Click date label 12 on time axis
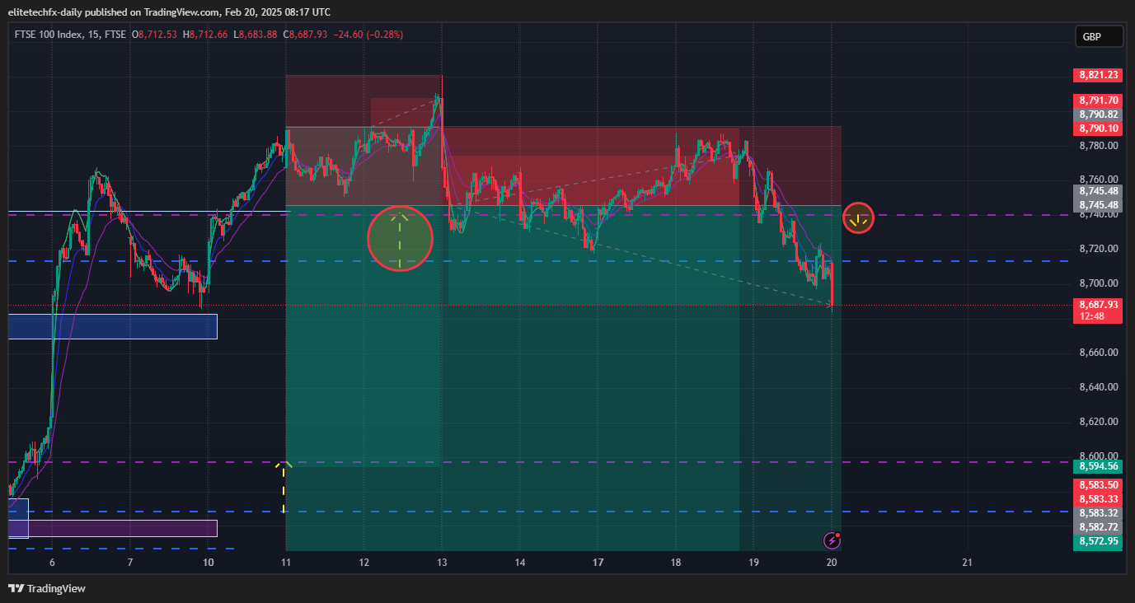Image resolution: width=1135 pixels, height=603 pixels. coord(363,563)
